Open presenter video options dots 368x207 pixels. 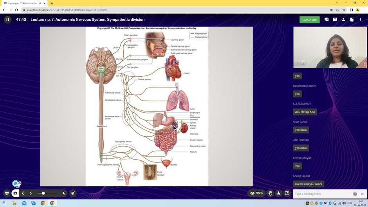coord(364,64)
